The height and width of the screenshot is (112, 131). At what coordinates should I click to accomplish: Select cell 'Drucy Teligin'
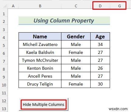click(x=40, y=84)
